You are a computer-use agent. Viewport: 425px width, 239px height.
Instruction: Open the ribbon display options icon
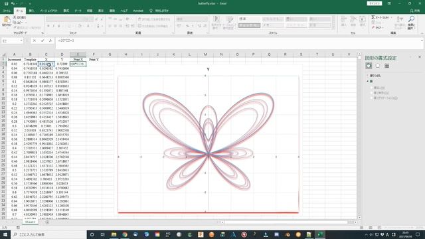pyautogui.click(x=389, y=3)
